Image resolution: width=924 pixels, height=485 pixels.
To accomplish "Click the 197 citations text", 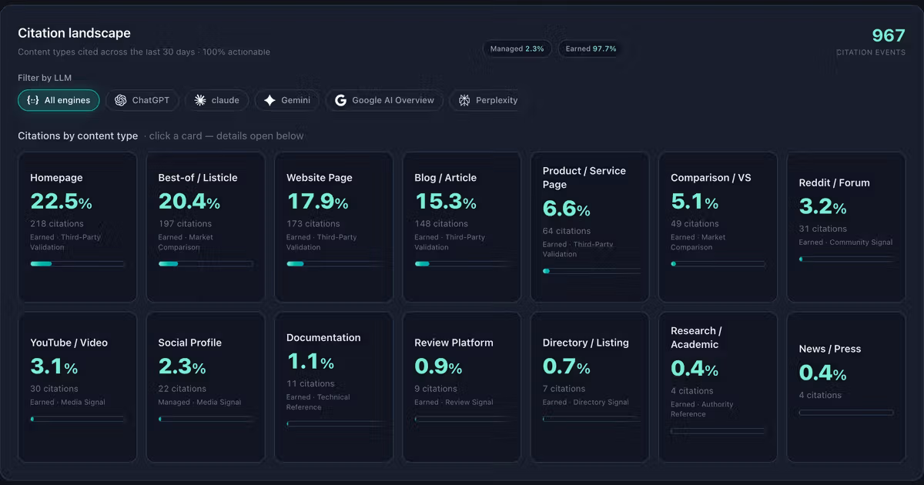I will 185,223.
